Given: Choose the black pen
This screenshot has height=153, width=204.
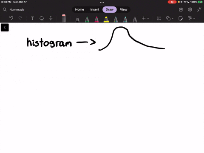Looking at the screenshot, I should [77, 20].
